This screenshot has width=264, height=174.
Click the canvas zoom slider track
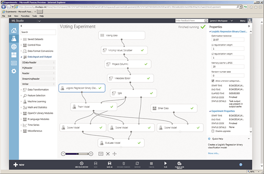(77, 154)
